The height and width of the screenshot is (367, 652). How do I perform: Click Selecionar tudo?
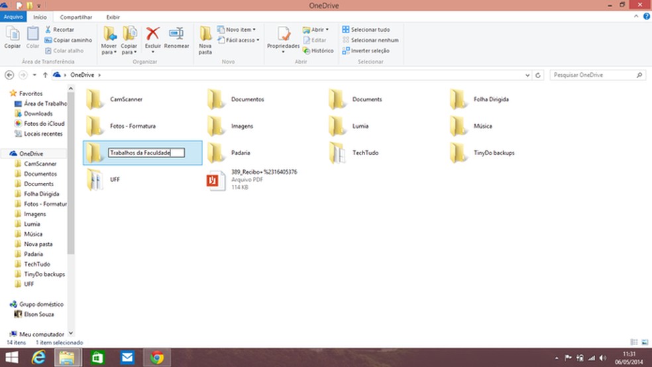click(366, 30)
